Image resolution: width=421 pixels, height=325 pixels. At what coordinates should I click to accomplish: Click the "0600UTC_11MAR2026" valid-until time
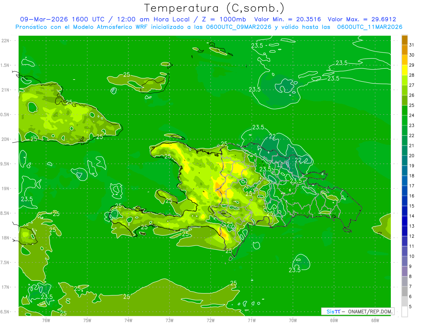click(x=369, y=27)
